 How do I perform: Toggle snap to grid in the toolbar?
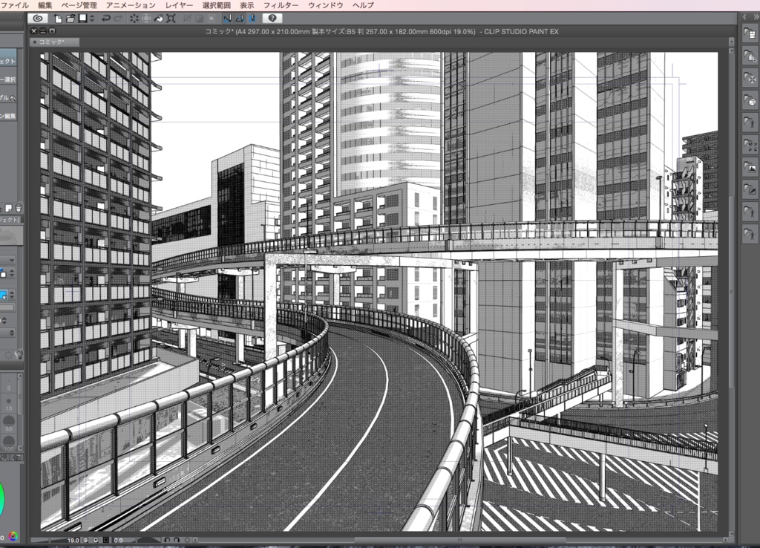[x=252, y=17]
